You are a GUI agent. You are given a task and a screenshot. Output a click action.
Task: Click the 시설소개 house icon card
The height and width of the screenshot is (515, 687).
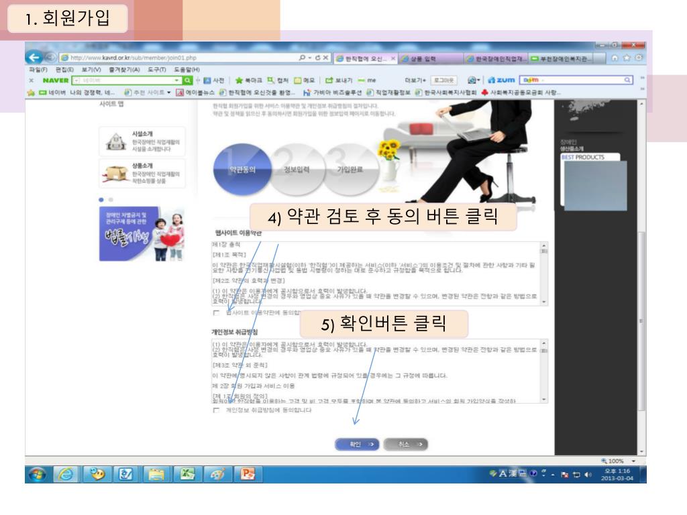click(x=142, y=141)
